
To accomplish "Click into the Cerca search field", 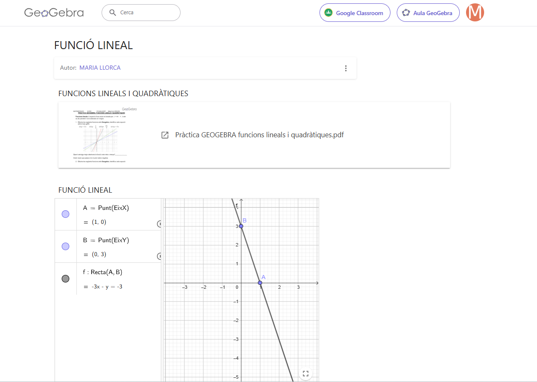I will [x=147, y=13].
